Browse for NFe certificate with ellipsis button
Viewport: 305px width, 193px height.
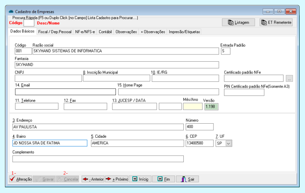(x=289, y=78)
